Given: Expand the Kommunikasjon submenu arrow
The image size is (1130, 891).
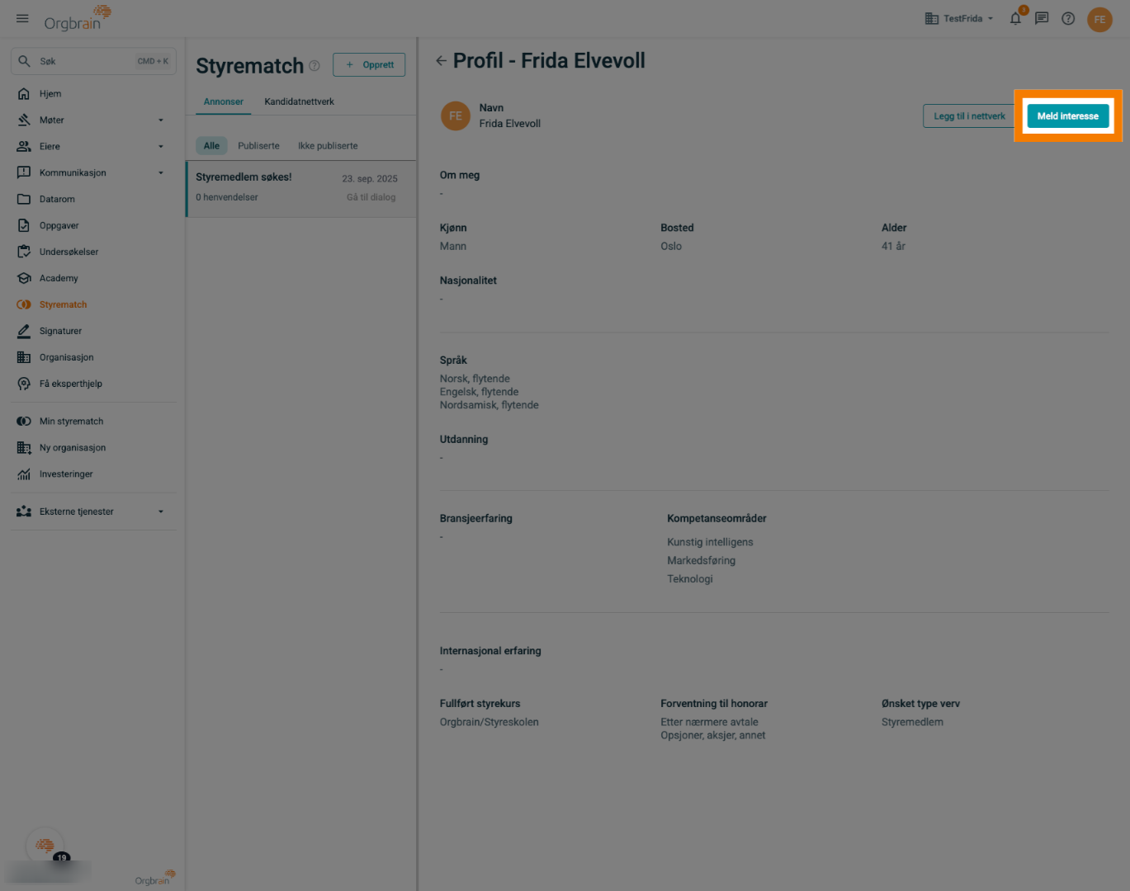Looking at the screenshot, I should pyautogui.click(x=161, y=173).
